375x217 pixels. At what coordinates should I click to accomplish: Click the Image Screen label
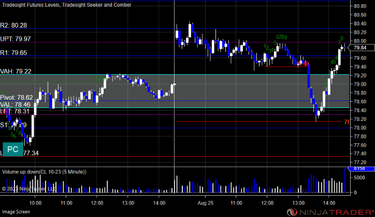point(16,212)
